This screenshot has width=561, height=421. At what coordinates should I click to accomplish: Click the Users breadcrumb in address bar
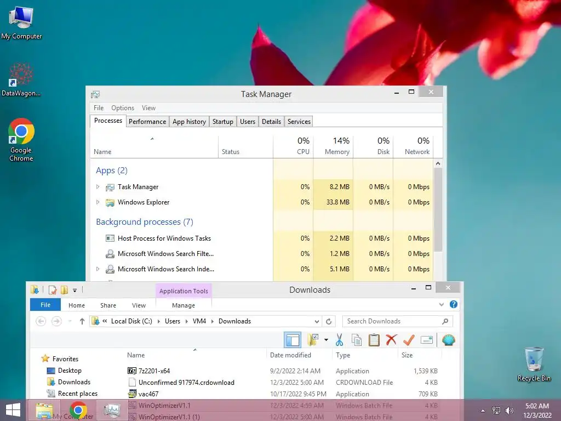(x=173, y=321)
